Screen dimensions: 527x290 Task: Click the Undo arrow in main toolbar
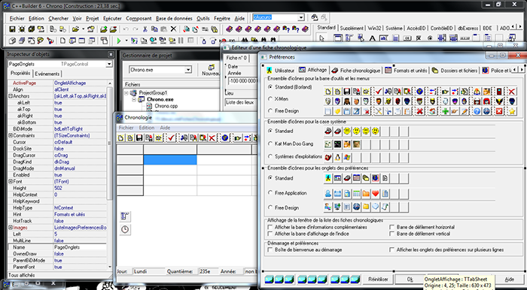[126, 29]
